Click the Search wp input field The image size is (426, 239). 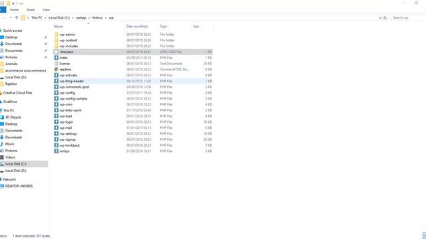(408, 18)
